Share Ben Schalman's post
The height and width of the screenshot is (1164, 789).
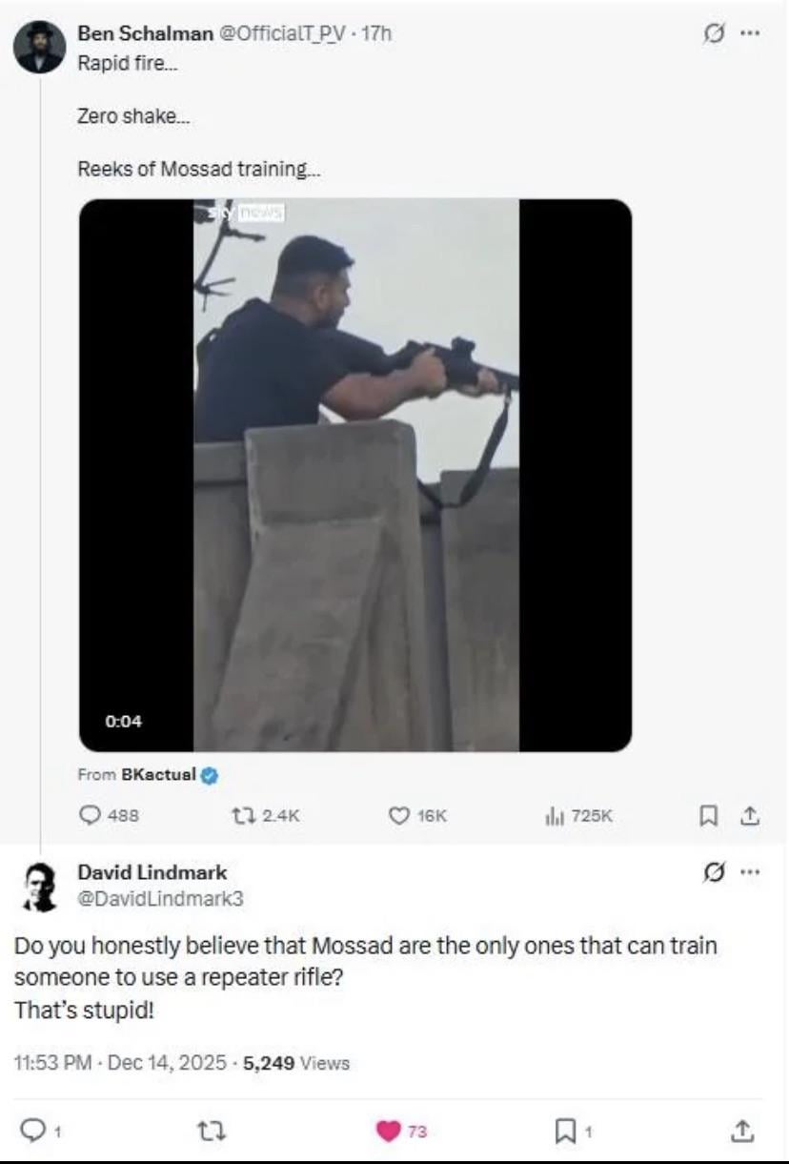coord(749,816)
